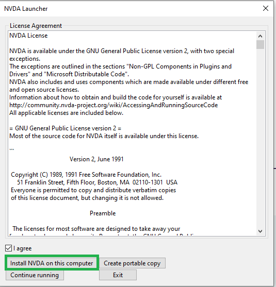The height and width of the screenshot is (287, 276).
Task: Click the "Preamble" heading in license
Action: coord(103,213)
